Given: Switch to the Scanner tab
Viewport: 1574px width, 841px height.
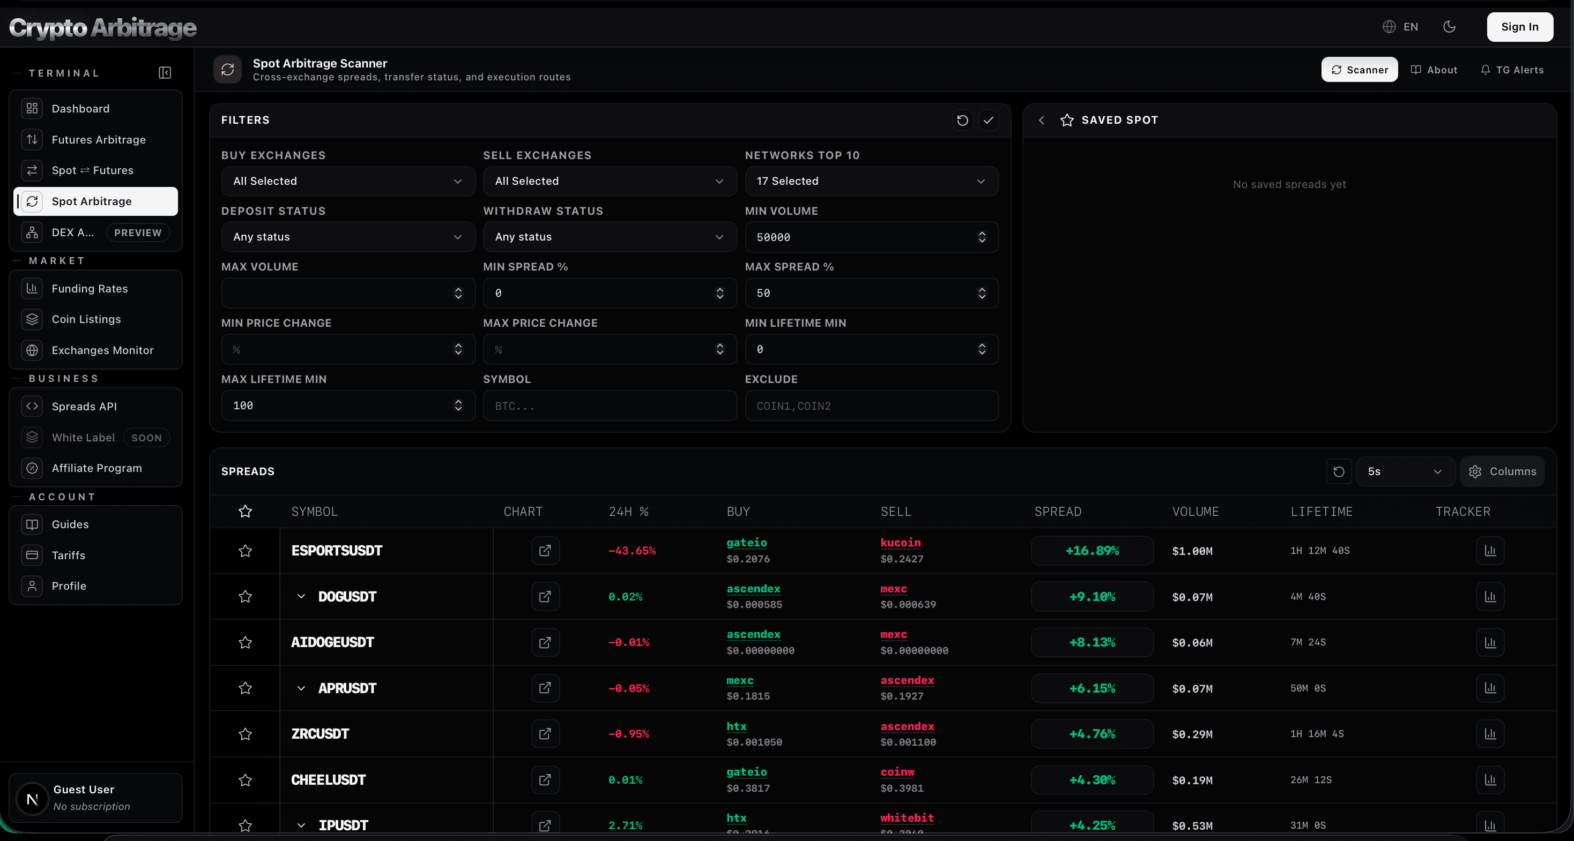Looking at the screenshot, I should pos(1359,70).
